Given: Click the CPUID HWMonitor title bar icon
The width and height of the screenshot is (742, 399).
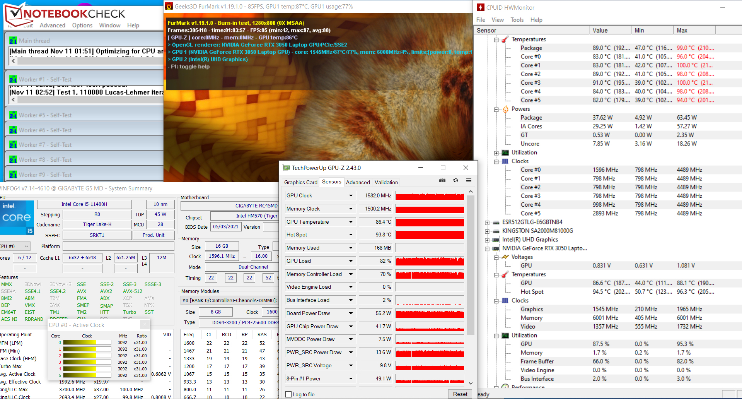Looking at the screenshot, I should coord(481,7).
